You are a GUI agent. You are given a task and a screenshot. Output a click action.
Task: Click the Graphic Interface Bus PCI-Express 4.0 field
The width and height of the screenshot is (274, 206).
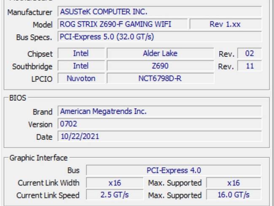(173, 170)
